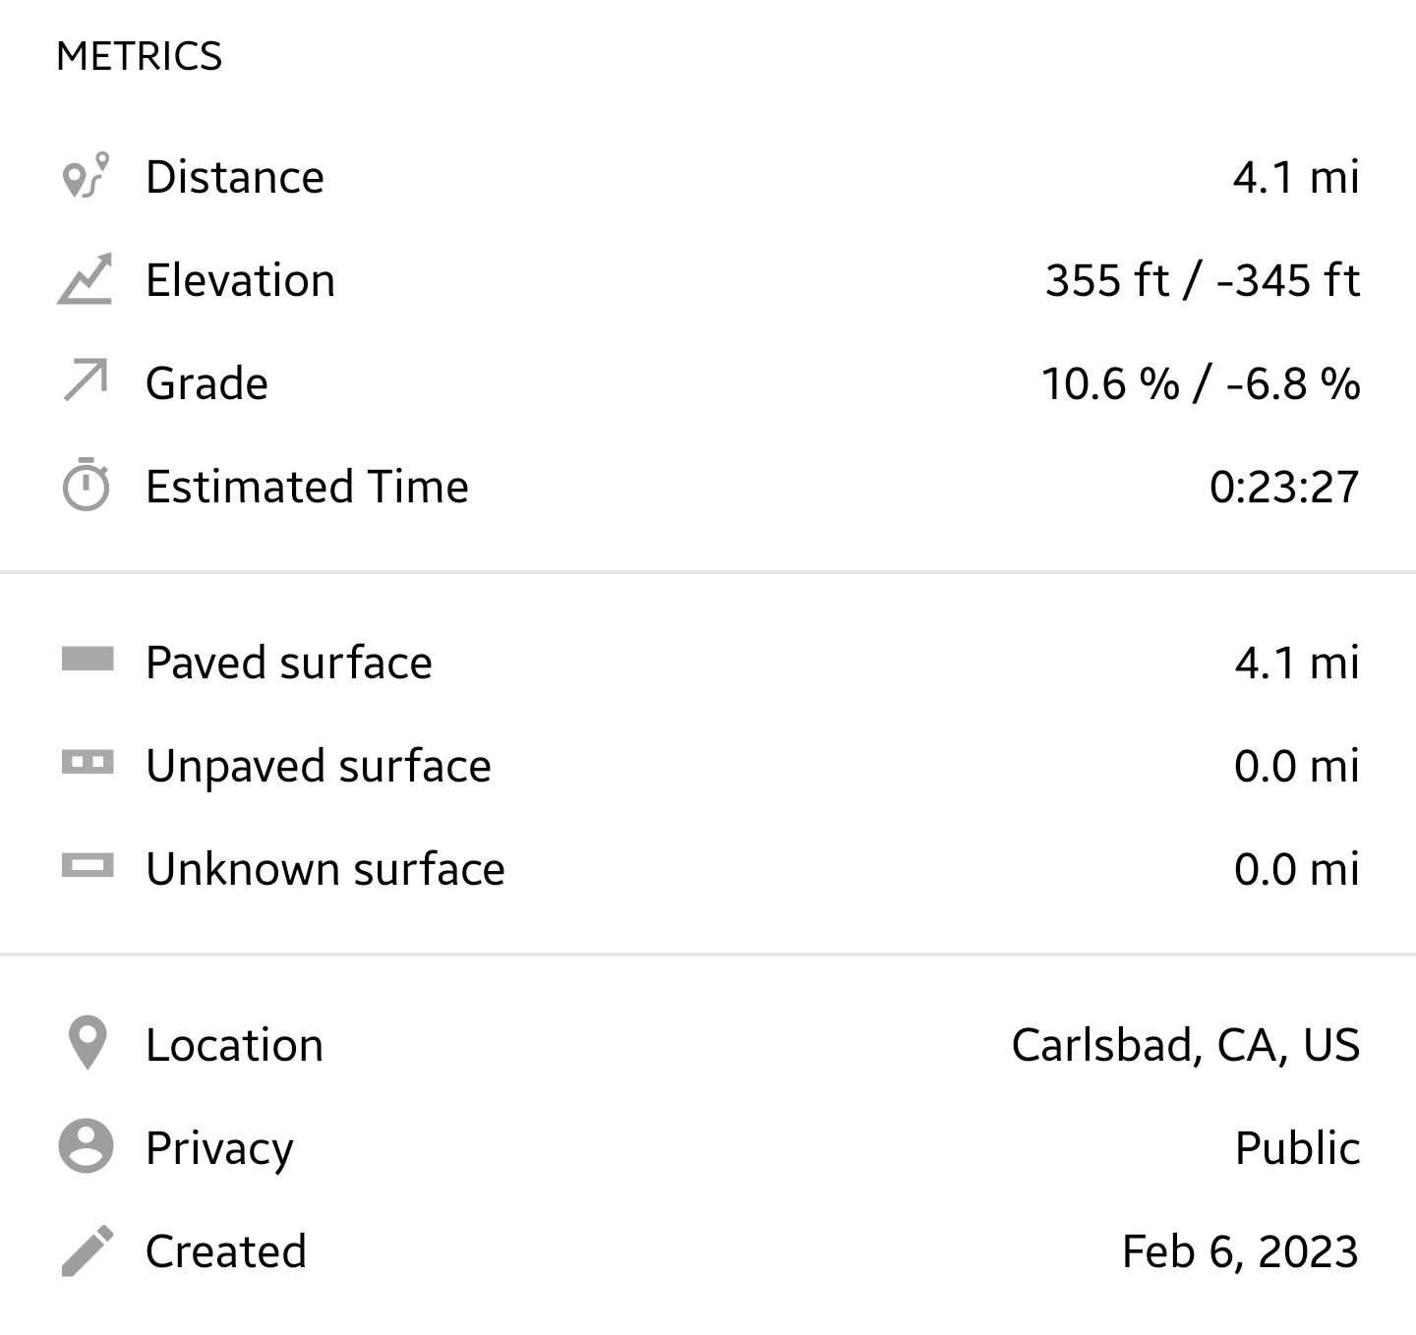The width and height of the screenshot is (1416, 1335).
Task: Click the 355 ft / -345 ft elevation value
Action: [x=1202, y=280]
